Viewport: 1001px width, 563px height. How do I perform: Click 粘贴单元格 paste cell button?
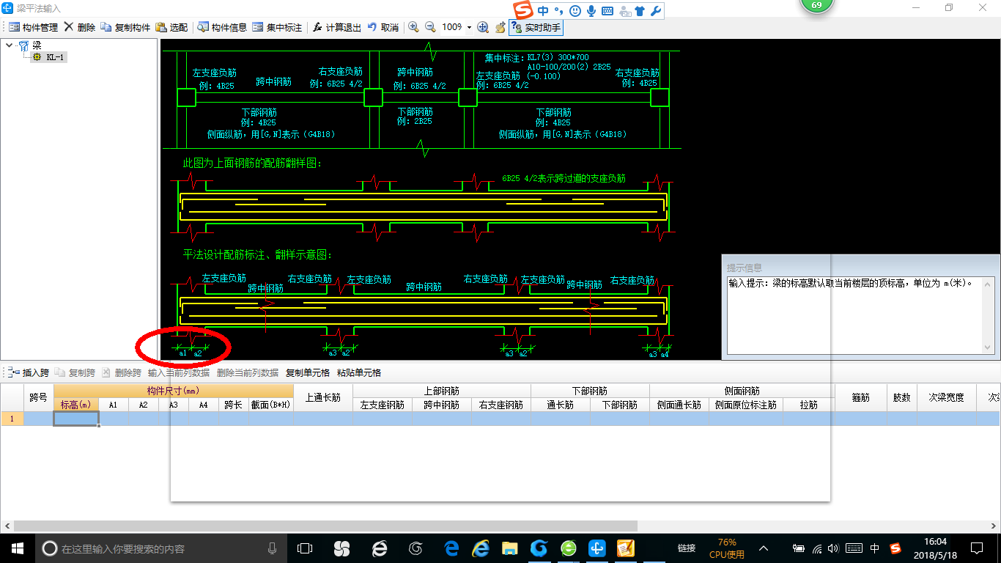(x=359, y=372)
